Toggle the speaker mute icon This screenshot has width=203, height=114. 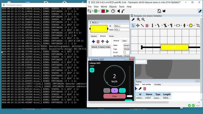119,11
